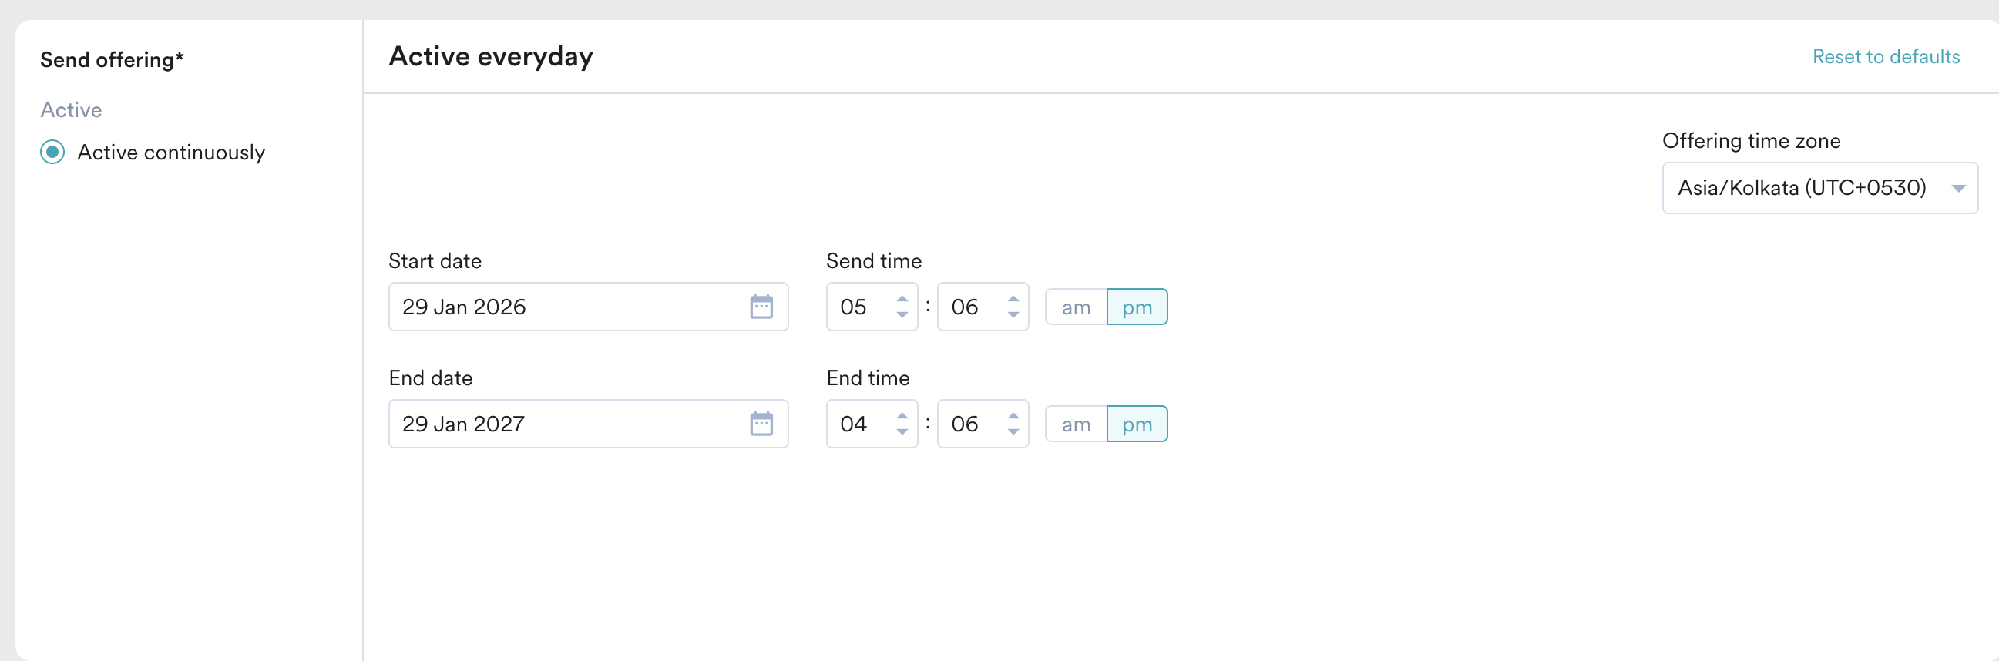The width and height of the screenshot is (1999, 661).
Task: Click Reset to defaults link
Action: coord(1886,57)
